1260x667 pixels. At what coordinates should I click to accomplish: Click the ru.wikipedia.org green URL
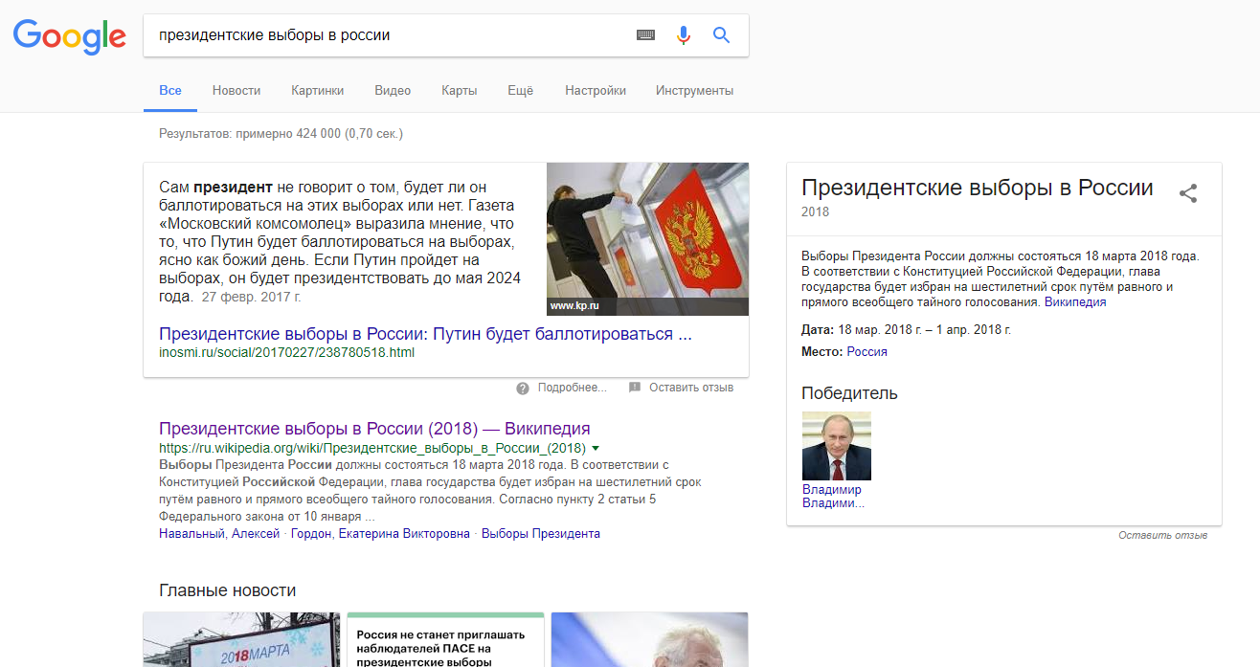pyautogui.click(x=372, y=448)
